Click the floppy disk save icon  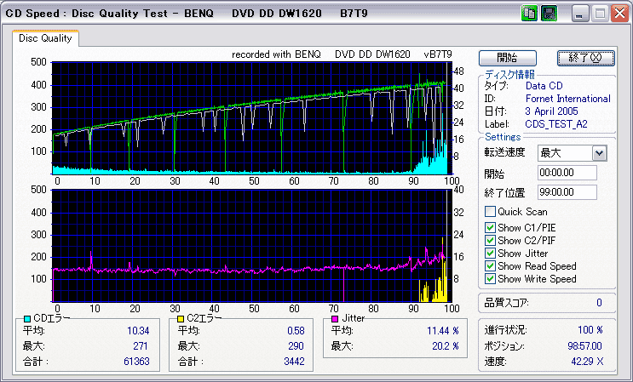[x=549, y=14]
